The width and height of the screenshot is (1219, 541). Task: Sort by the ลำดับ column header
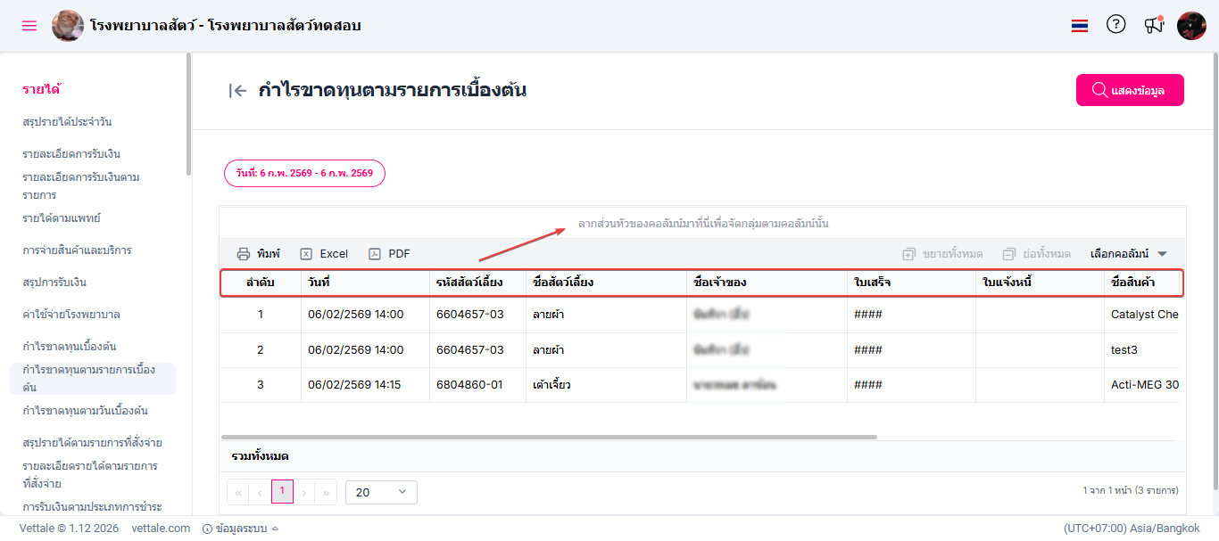point(261,283)
